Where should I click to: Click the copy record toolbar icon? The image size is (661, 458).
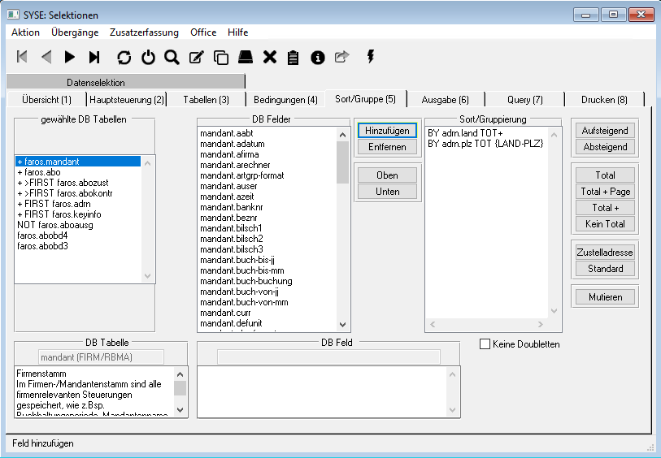click(220, 57)
